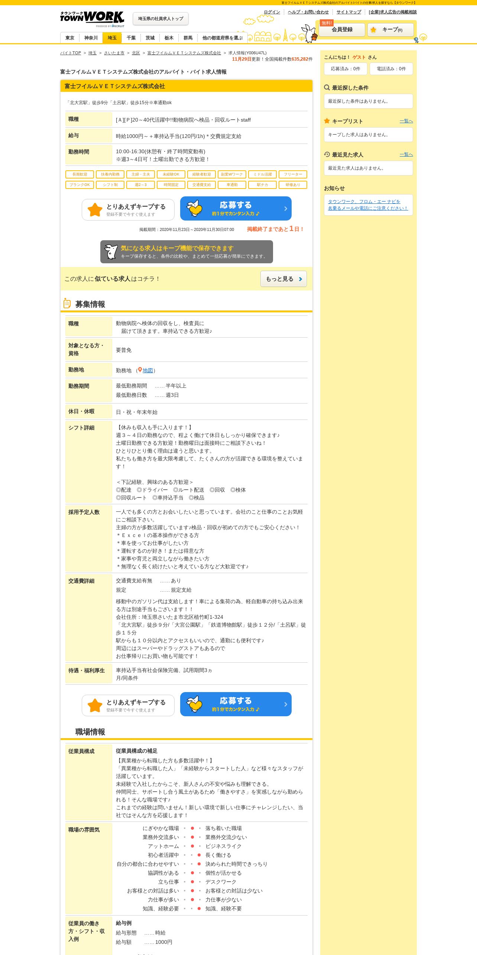The image size is (477, 955).
Task: Select the 埼玉 prefecture tab
Action: coord(112,38)
